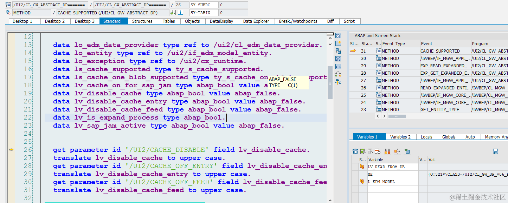Click the SY-TABIX value field
The image size is (508, 203).
[x=233, y=13]
